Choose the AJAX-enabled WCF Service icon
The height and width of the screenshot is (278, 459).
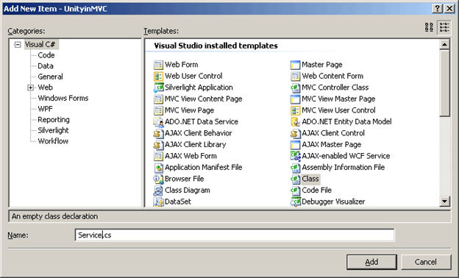[296, 156]
